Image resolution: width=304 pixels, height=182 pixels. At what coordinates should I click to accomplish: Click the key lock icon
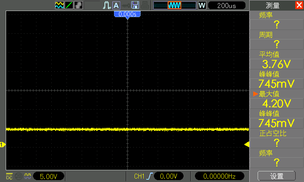pyautogui.click(x=125, y=5)
